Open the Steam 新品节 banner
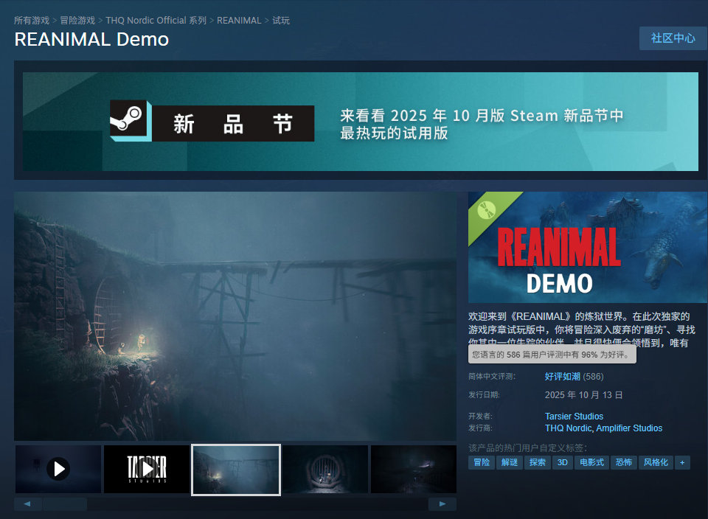 361,122
